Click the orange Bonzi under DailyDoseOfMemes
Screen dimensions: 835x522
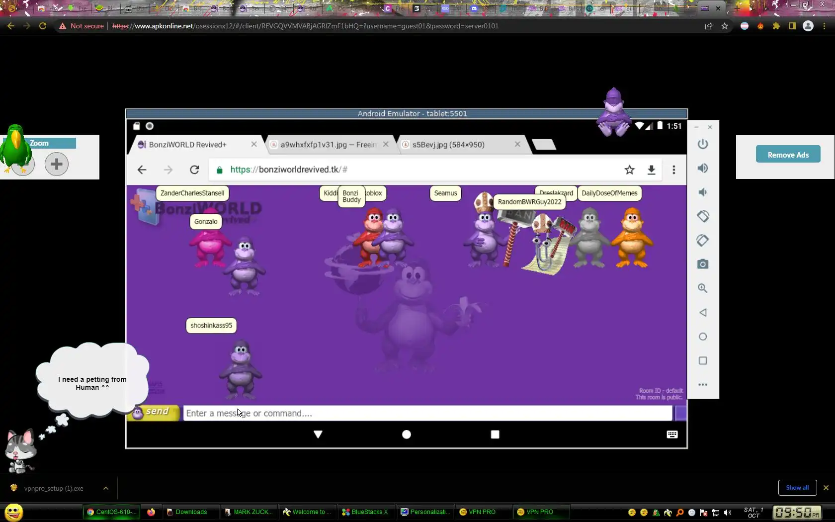(x=632, y=238)
